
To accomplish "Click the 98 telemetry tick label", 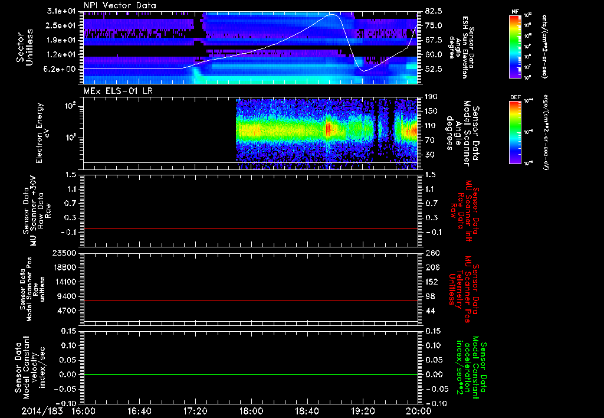I will click(430, 296).
